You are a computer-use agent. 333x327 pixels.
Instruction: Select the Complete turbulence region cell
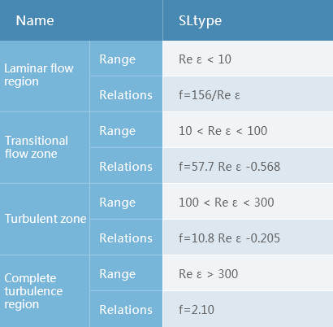coord(45,291)
